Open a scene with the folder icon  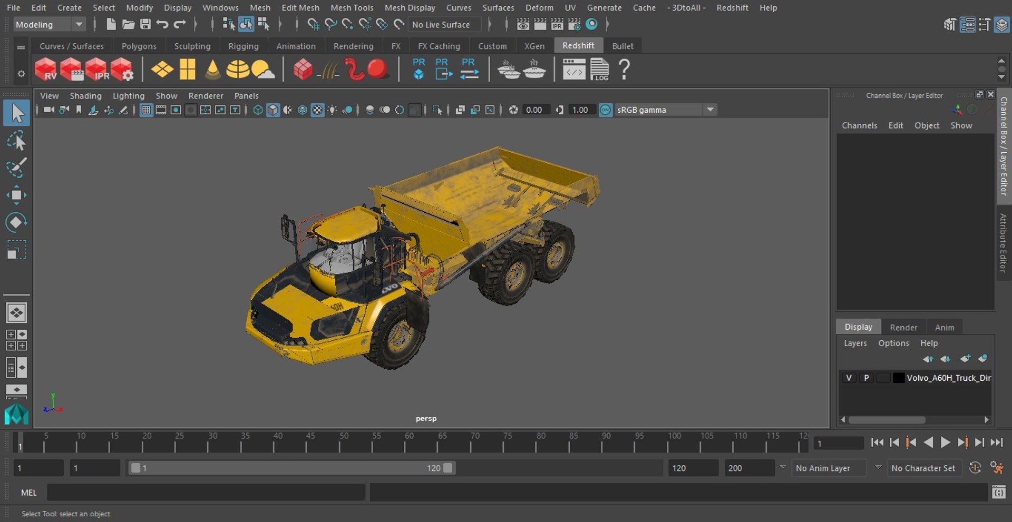click(128, 24)
